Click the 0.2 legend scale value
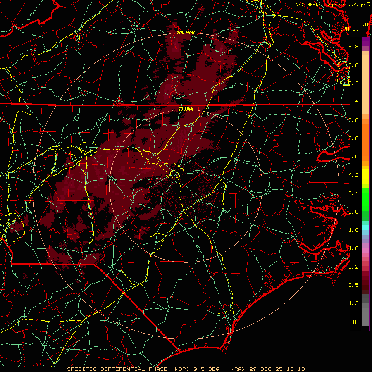The image size is (372, 372). click(x=353, y=267)
